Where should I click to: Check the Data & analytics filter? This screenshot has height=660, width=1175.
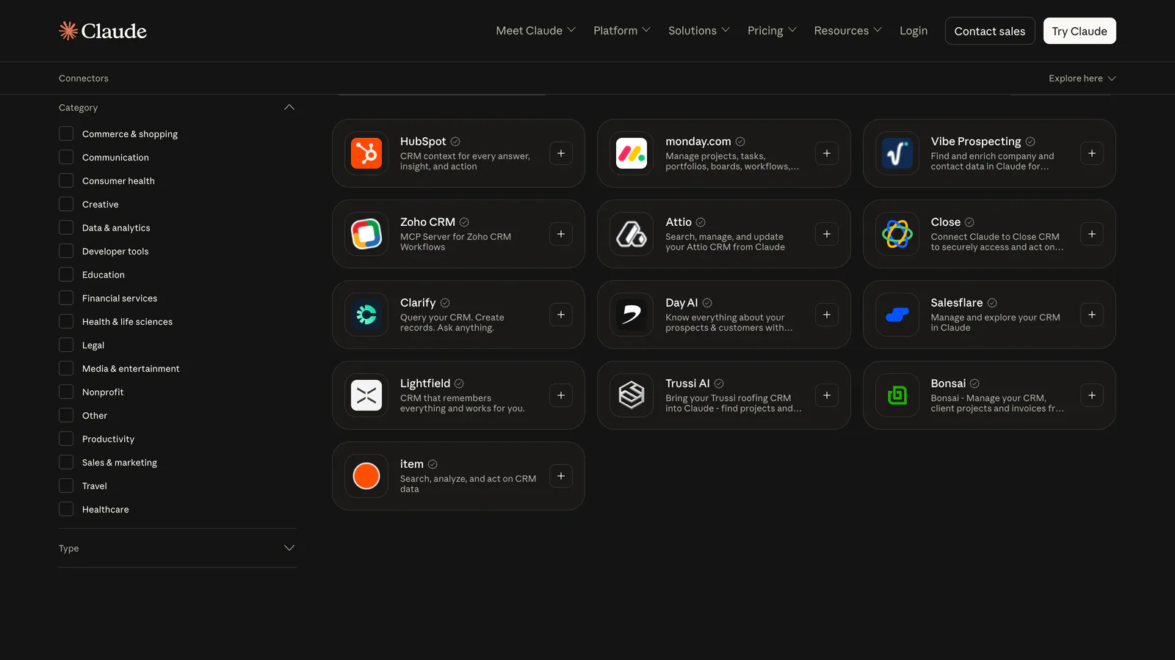click(66, 227)
